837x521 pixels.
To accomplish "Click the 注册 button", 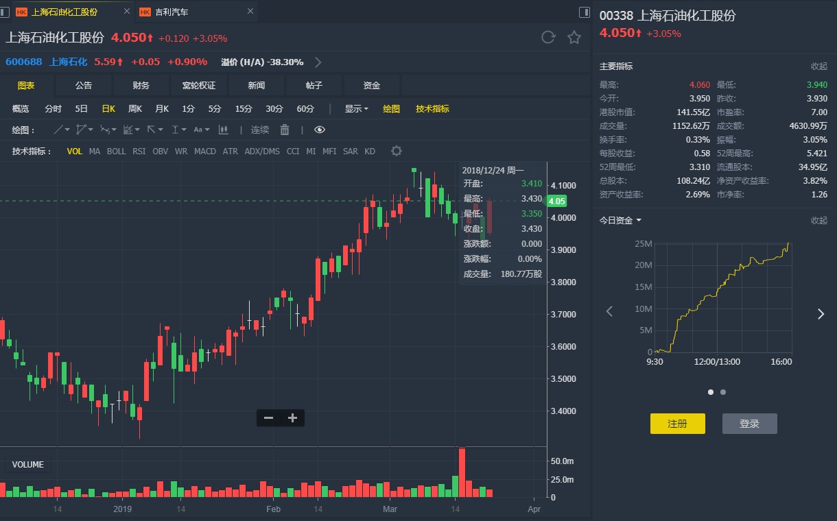I will (x=677, y=424).
